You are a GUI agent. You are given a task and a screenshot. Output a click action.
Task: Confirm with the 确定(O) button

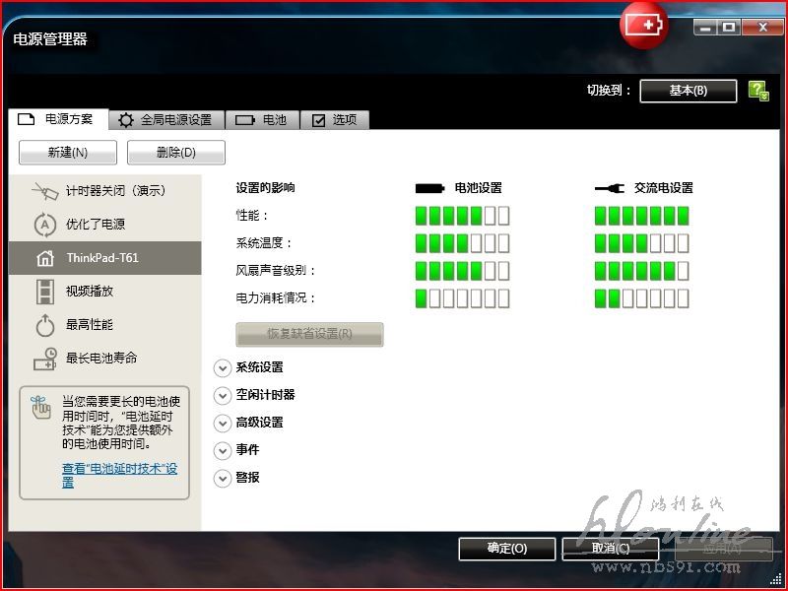pos(507,549)
